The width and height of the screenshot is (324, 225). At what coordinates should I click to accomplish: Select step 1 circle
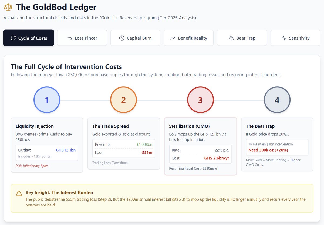(x=47, y=100)
